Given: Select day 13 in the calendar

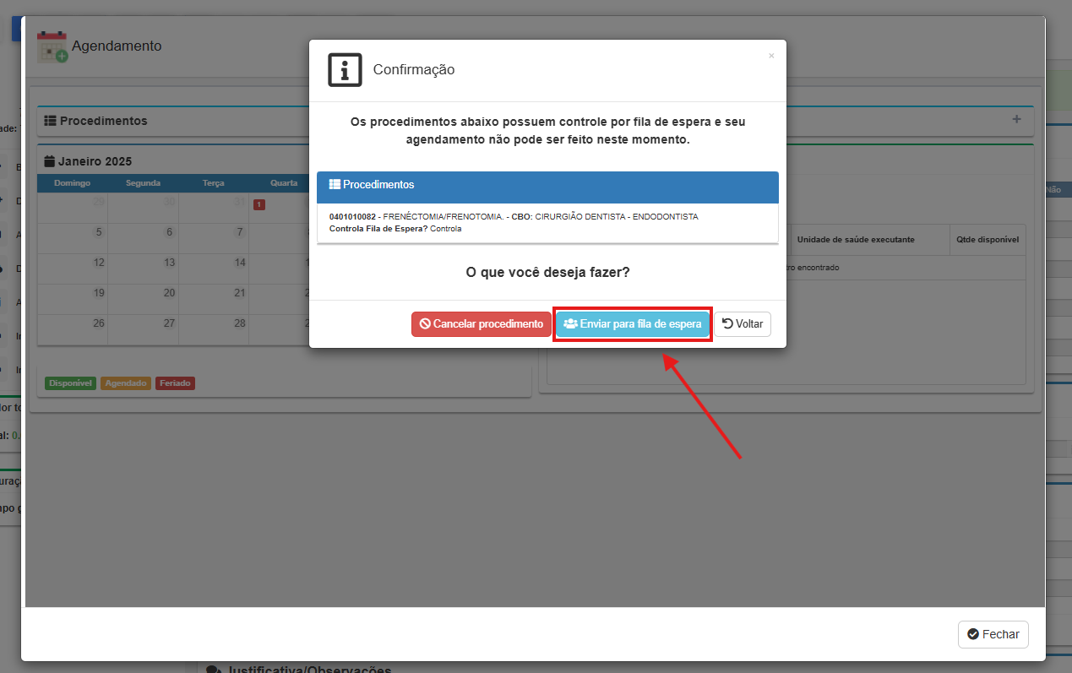Looking at the screenshot, I should click(x=169, y=263).
